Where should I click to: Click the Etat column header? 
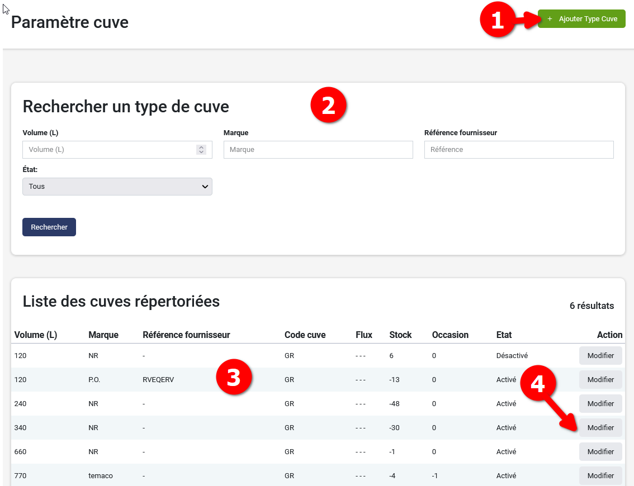[503, 335]
